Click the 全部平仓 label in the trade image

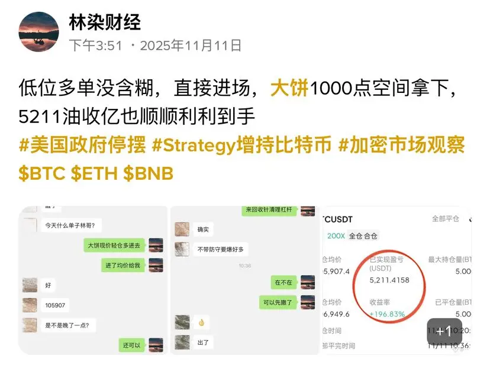445,219
